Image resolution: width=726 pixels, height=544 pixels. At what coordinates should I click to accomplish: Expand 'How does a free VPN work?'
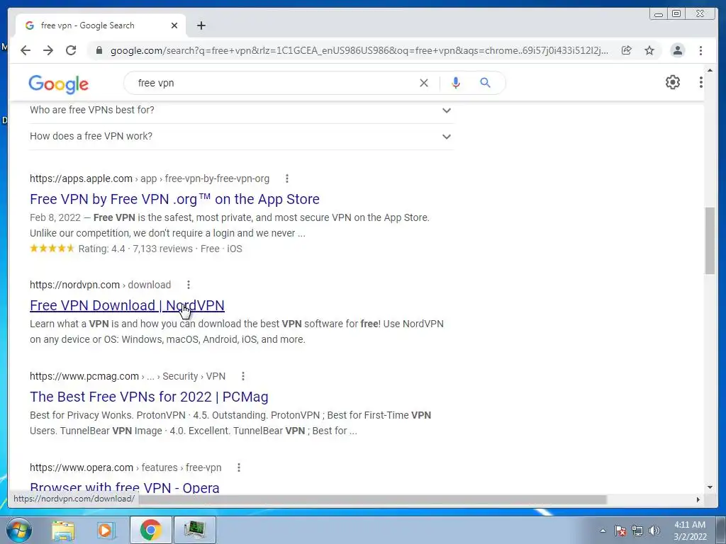pyautogui.click(x=241, y=137)
